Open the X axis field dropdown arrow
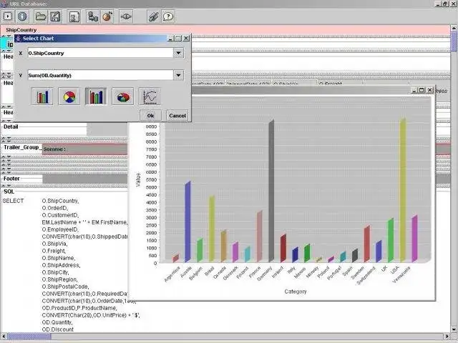This screenshot has height=343, width=458. pyautogui.click(x=178, y=53)
